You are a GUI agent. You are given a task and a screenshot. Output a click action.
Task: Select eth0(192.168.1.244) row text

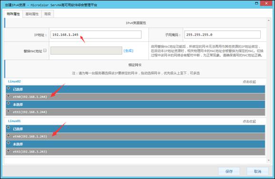30,96
